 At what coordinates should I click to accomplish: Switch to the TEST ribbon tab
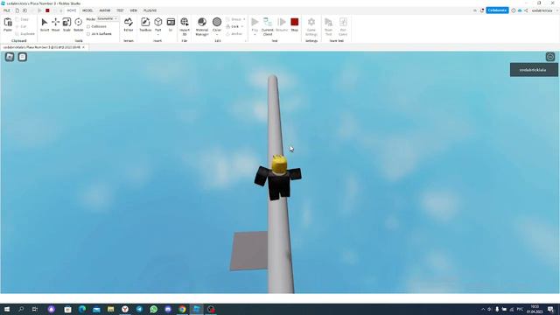pyautogui.click(x=120, y=10)
